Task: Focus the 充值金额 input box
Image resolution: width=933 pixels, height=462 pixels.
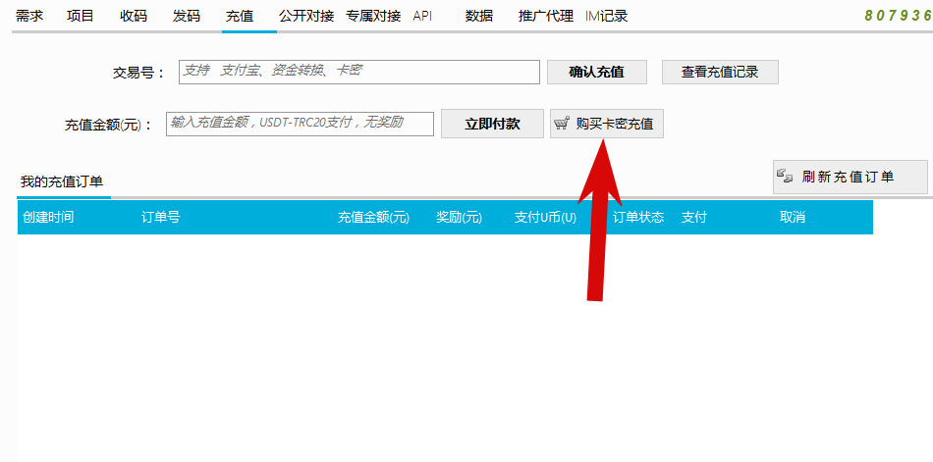Action: point(300,124)
